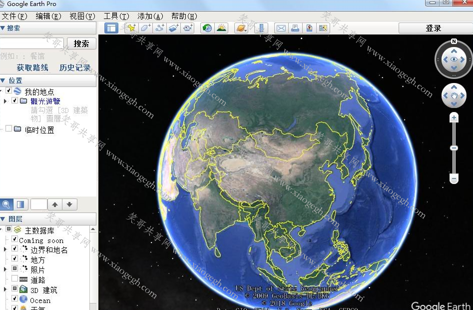Uncheck the Coming soon layer

pyautogui.click(x=14, y=239)
